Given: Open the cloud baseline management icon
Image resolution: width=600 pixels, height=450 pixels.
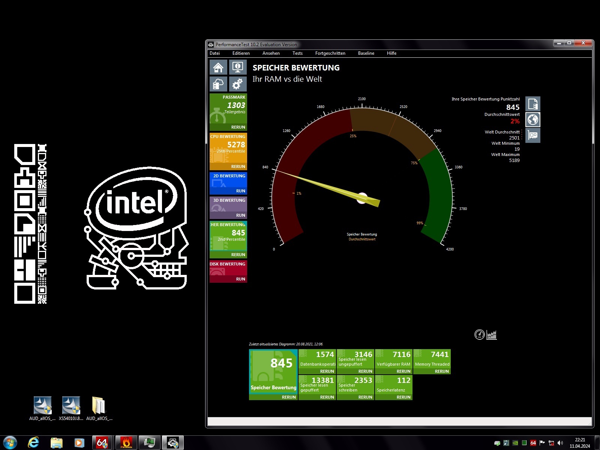Looking at the screenshot, I should 218,84.
